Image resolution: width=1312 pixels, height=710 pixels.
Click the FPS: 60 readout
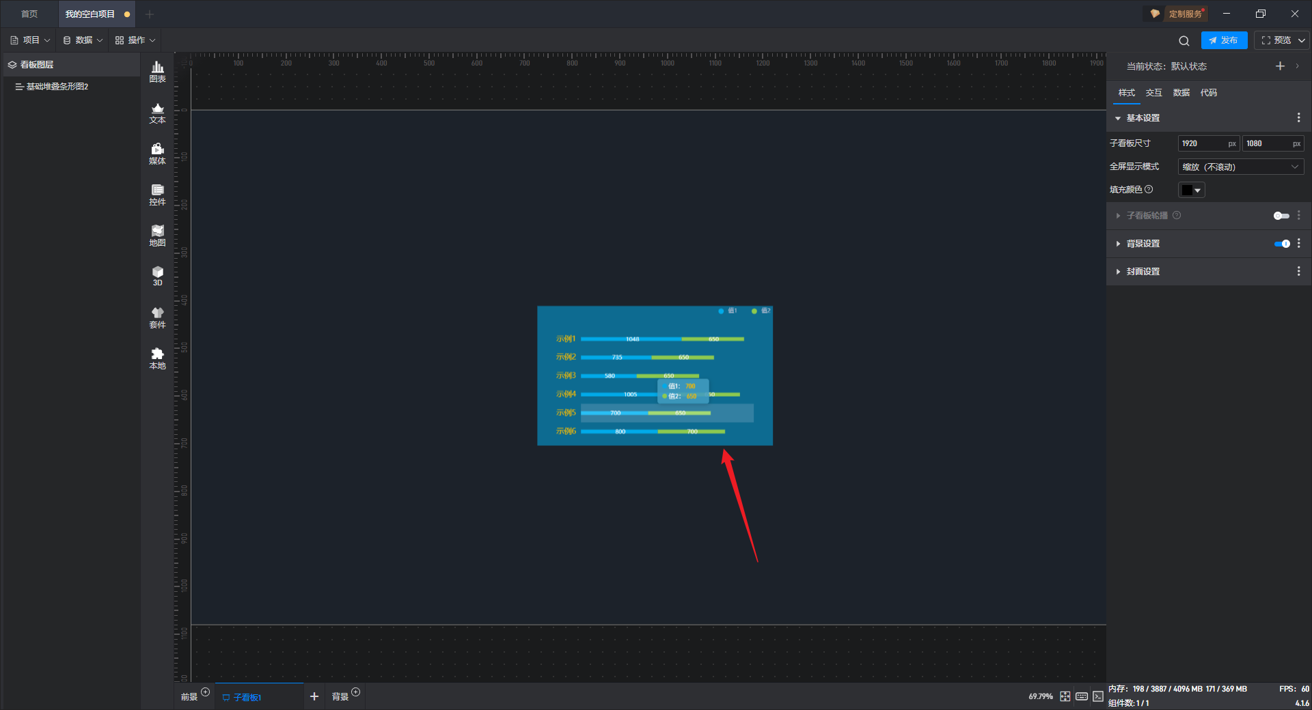pyautogui.click(x=1294, y=689)
